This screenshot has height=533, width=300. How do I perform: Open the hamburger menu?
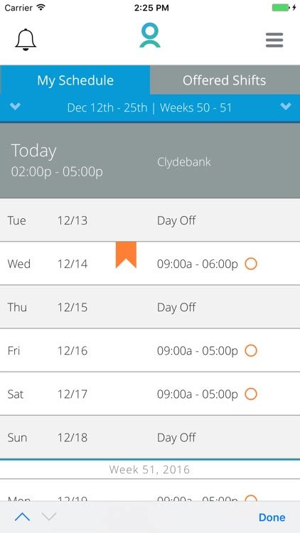274,40
